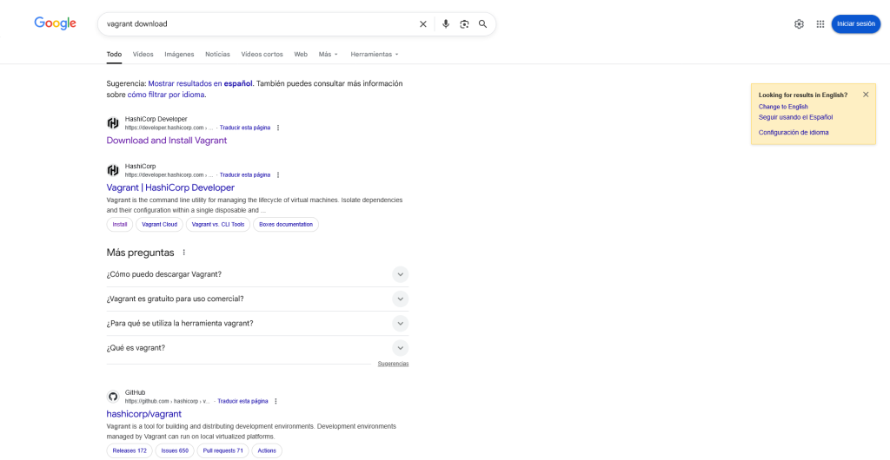Expand "¿Cómo puedo descargar Vagrant?" question
Viewport: 890px width, 460px height.
pos(400,274)
